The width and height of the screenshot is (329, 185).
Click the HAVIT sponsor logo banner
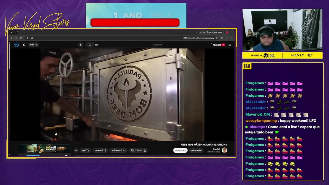tap(302, 55)
